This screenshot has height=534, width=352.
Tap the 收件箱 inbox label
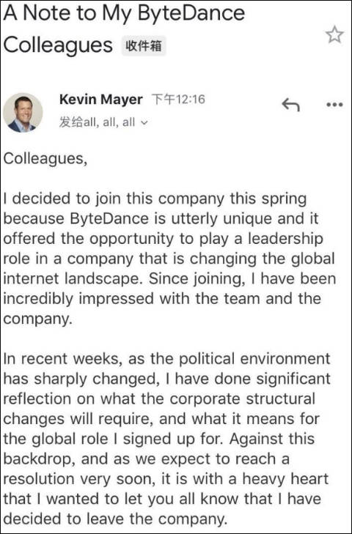[x=144, y=45]
